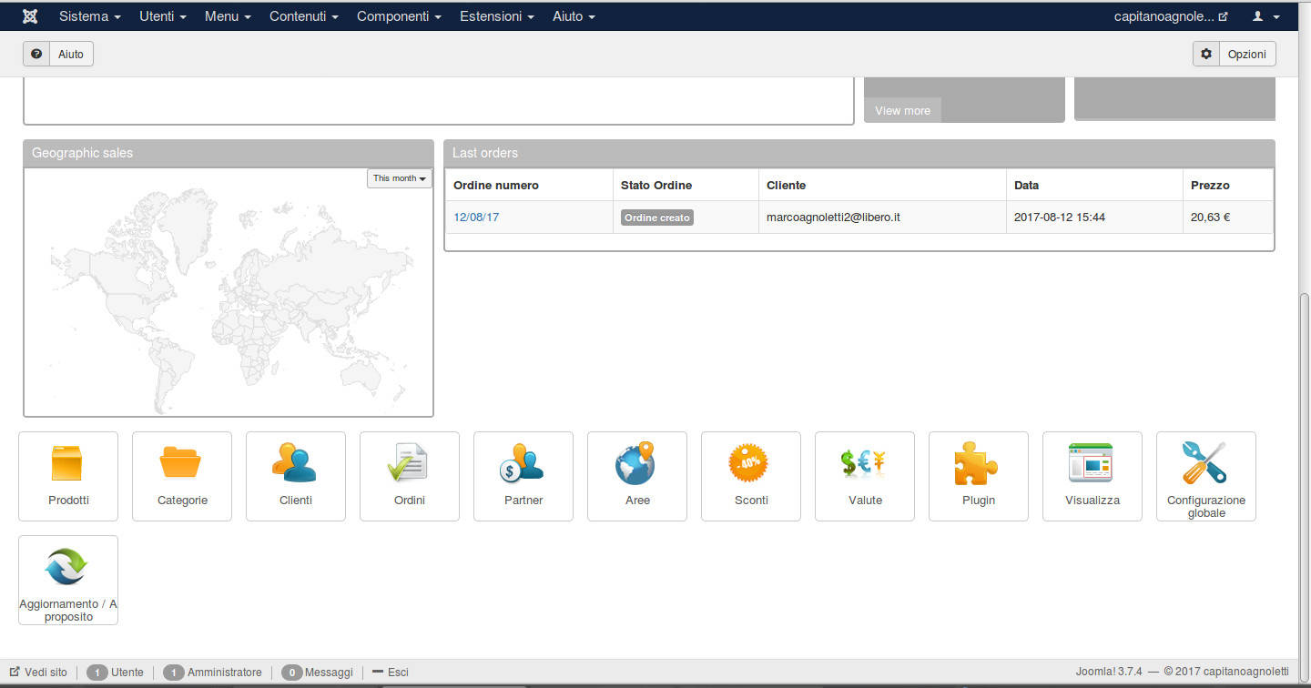Viewport: 1311px width, 688px height.
Task: Open the Plugin puzzle piece icon
Action: 979,464
